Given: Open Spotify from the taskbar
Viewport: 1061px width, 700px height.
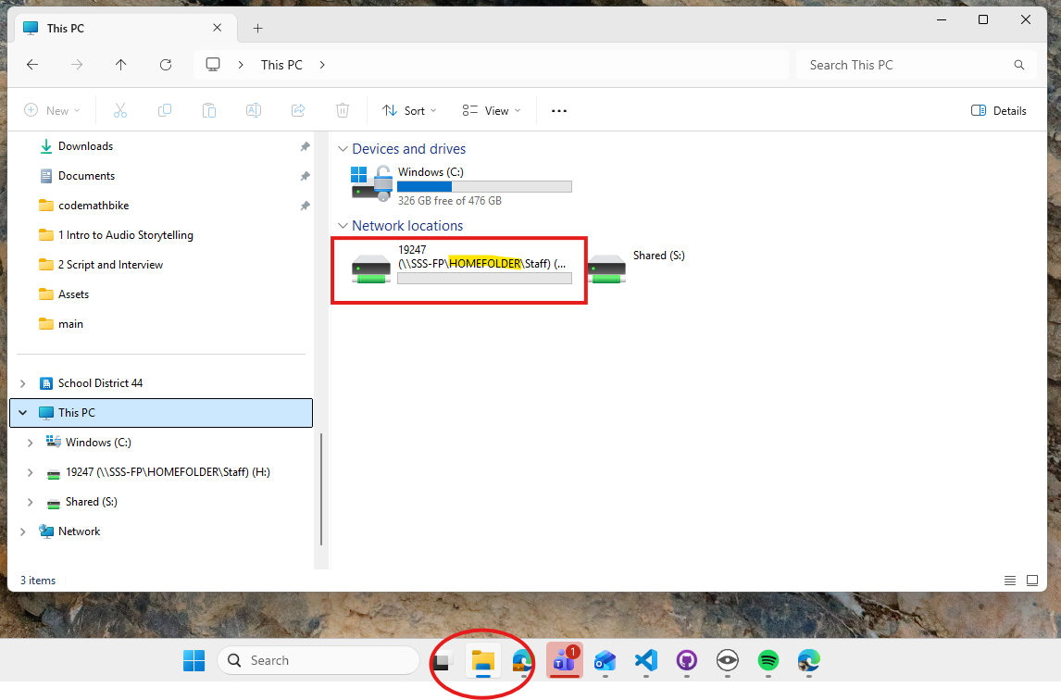Looking at the screenshot, I should coord(768,660).
